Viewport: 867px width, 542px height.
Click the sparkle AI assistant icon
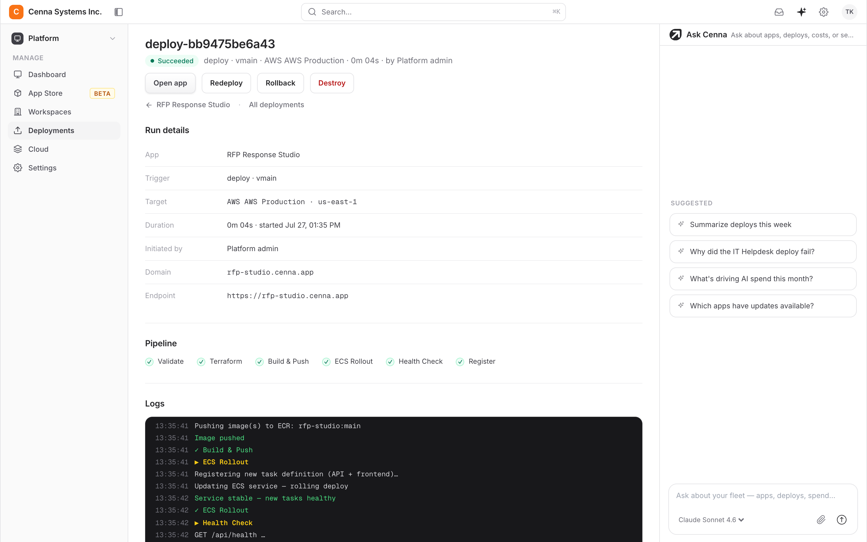pyautogui.click(x=801, y=12)
